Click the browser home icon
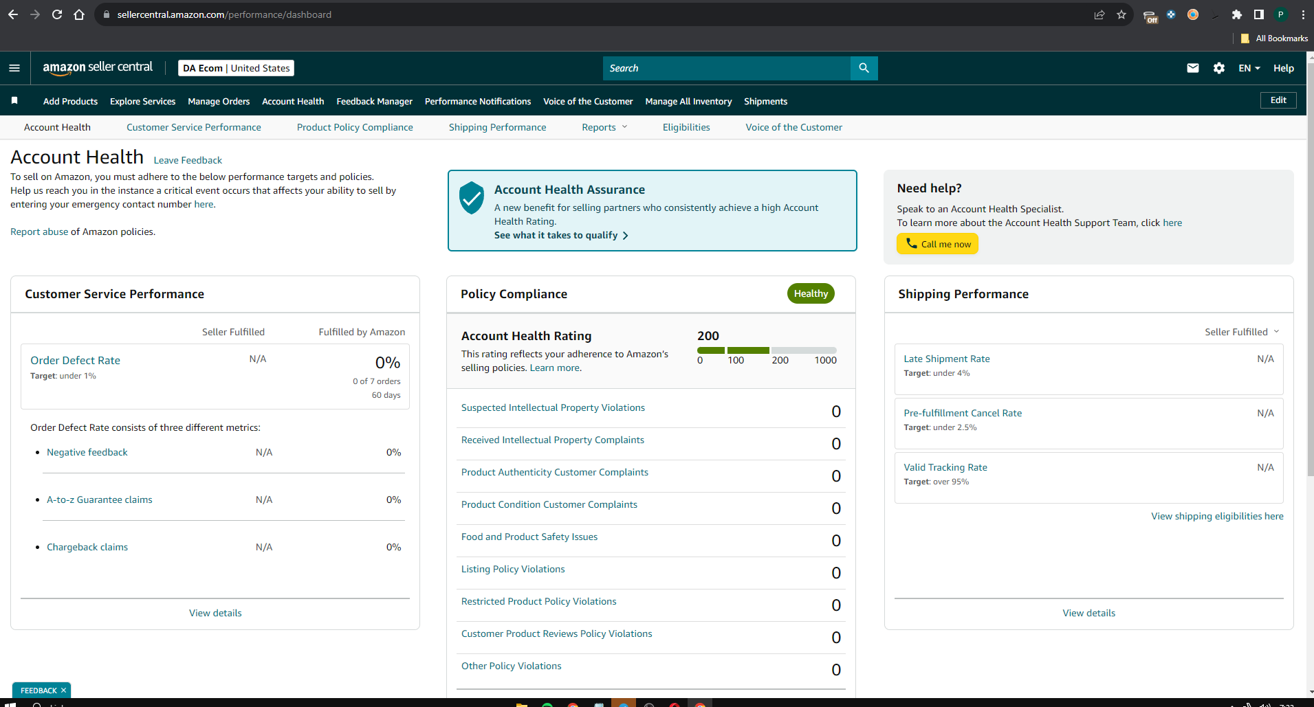This screenshot has width=1314, height=707. (79, 14)
